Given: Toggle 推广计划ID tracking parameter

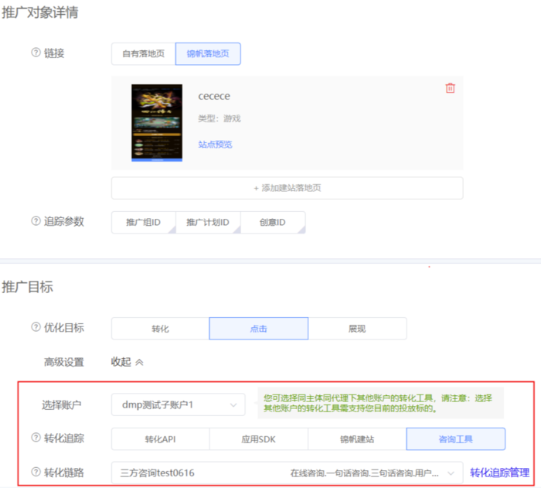Looking at the screenshot, I should click(208, 223).
